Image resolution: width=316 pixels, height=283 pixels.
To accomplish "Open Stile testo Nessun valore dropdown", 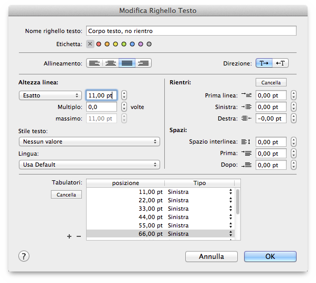I will point(89,141).
